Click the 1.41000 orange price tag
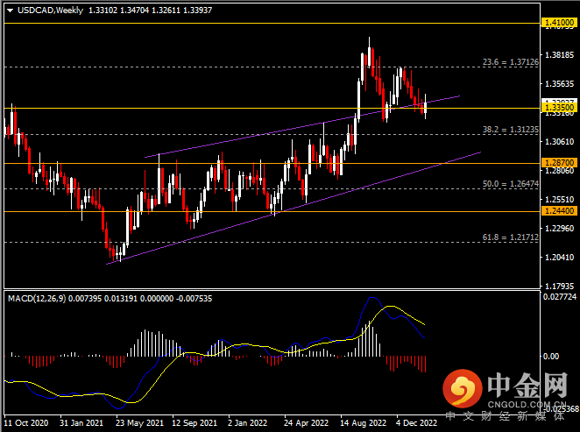The width and height of the screenshot is (580, 432). coord(557,23)
